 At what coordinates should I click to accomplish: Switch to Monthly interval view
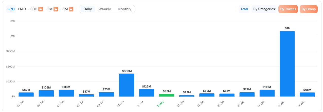coord(124,9)
